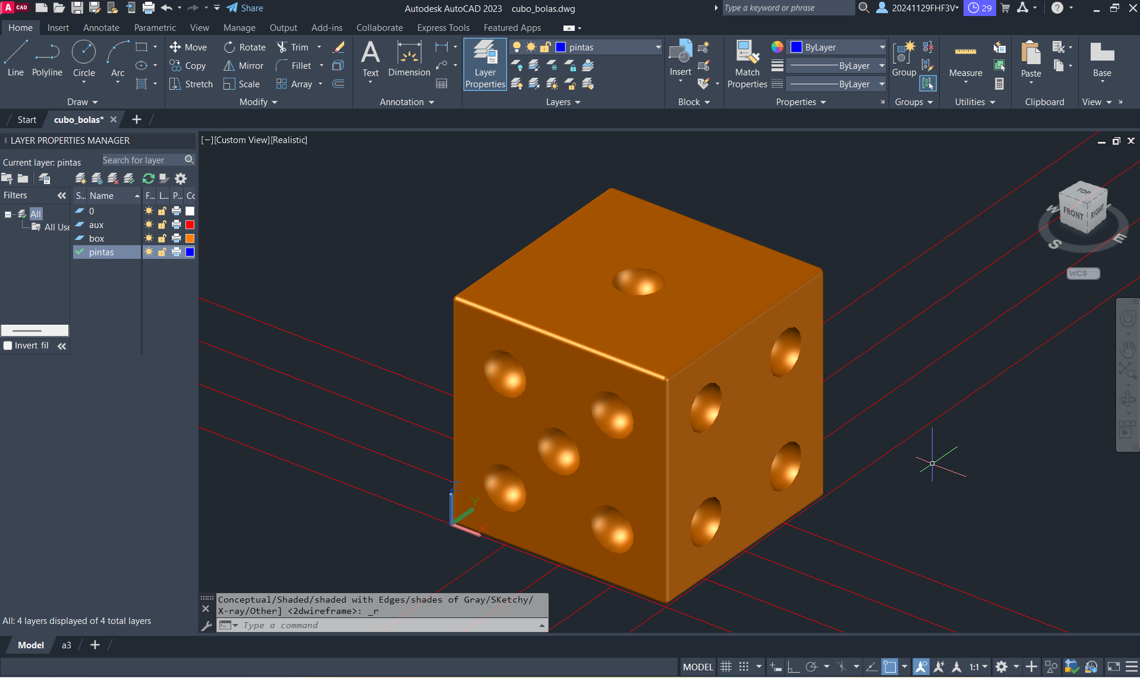Click the red color swatch of aux layer
This screenshot has width=1140, height=678.
point(190,225)
